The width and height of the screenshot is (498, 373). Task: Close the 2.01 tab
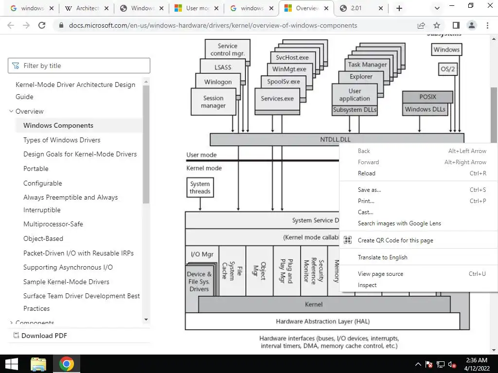tap(381, 8)
